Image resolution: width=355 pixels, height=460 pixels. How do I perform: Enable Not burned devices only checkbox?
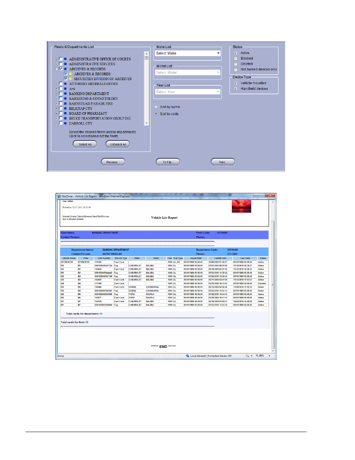[x=236, y=69]
